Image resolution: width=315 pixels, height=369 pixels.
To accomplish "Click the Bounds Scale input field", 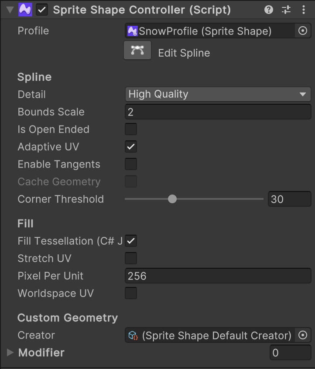I will point(218,112).
